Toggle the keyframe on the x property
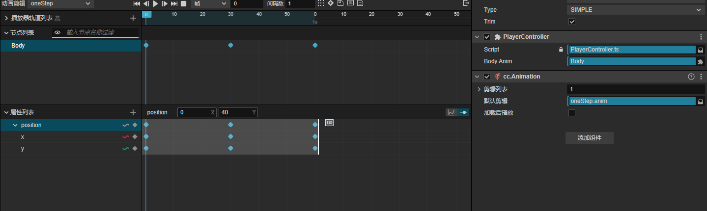 click(135, 137)
